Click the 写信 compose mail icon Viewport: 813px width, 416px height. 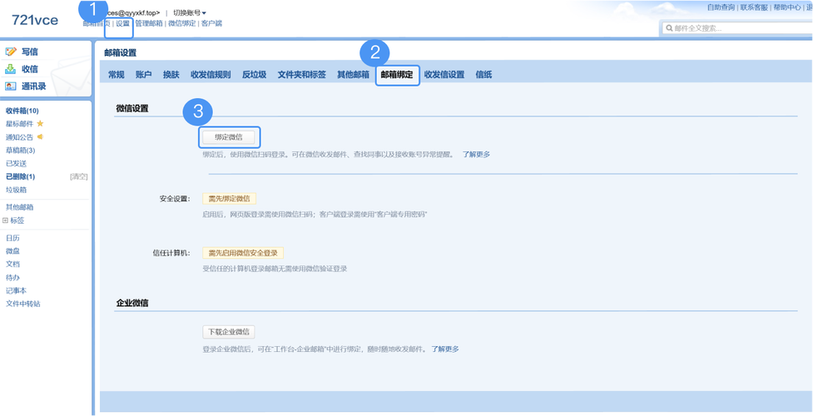pos(11,52)
